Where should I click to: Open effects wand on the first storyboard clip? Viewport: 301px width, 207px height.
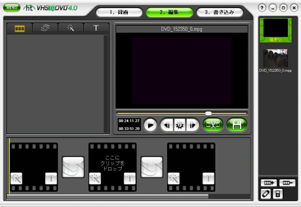pyautogui.click(x=16, y=178)
